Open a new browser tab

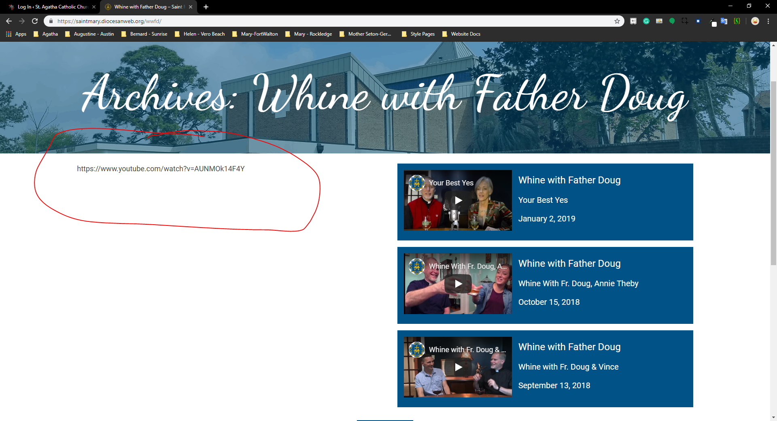(x=206, y=7)
